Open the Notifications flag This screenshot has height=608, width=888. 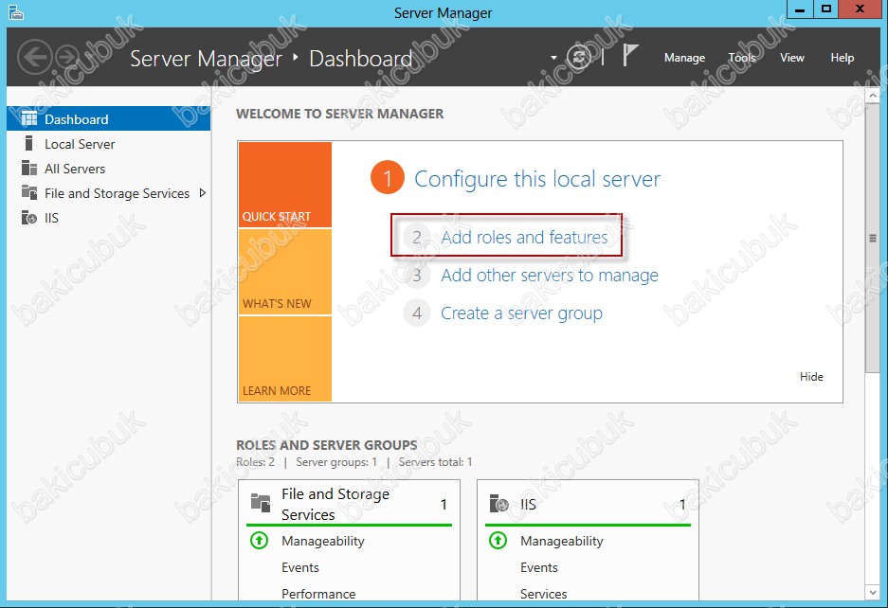(x=630, y=56)
